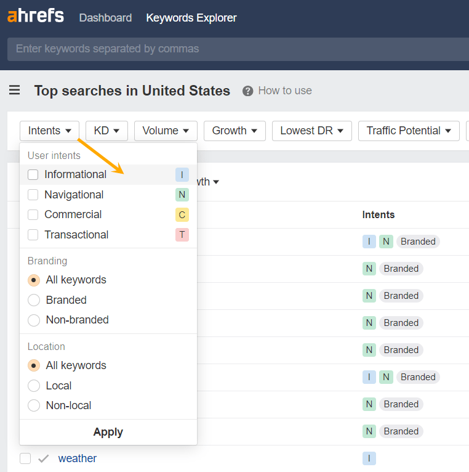Click the Top searches in United States heading
Screen dimensions: 469x472
pyautogui.click(x=132, y=91)
